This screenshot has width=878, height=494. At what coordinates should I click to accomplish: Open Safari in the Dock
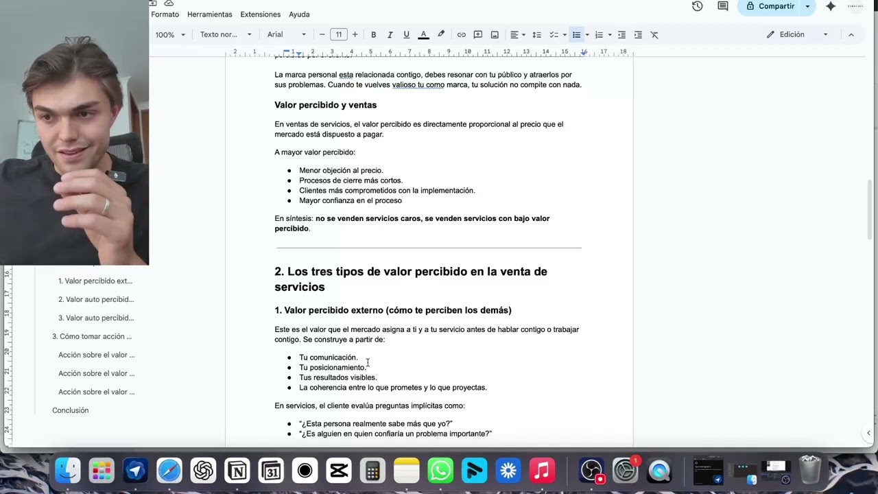pyautogui.click(x=169, y=471)
